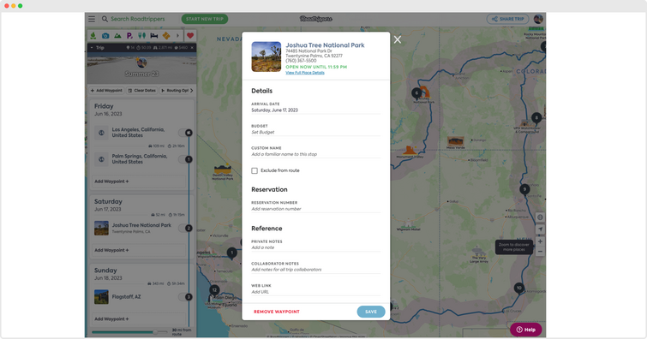
Task: Select the fork and knife food icon
Action: click(142, 36)
